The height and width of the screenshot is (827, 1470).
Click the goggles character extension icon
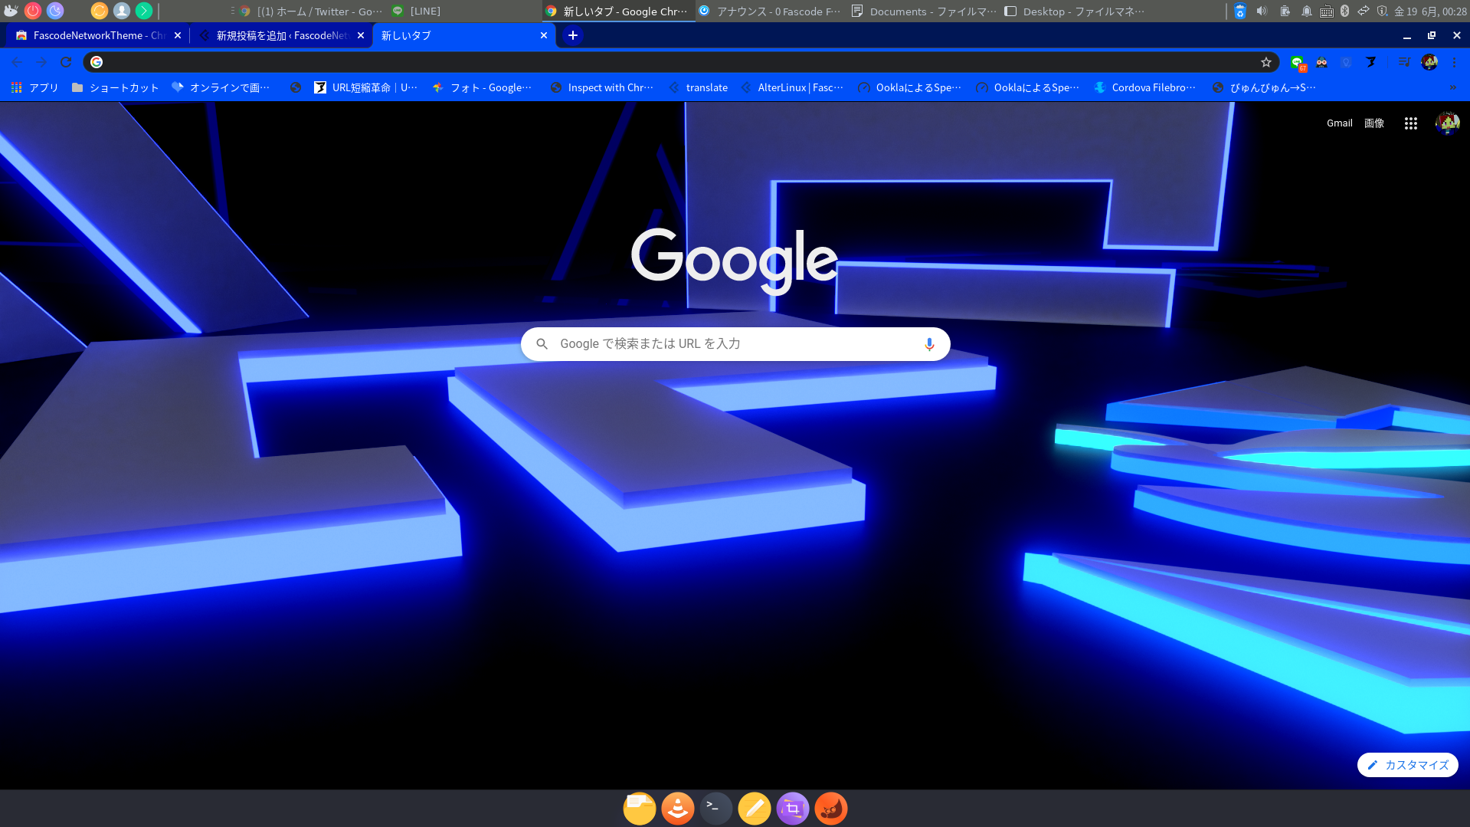(1322, 62)
